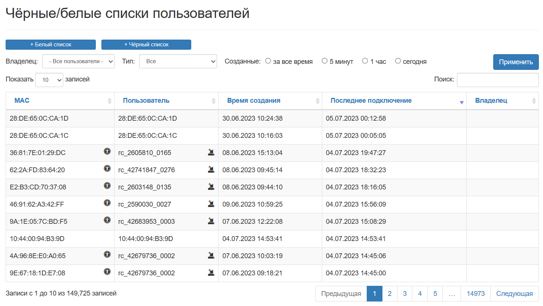Image resolution: width=543 pixels, height=306 pixels.
Task: Click user icon in row created 07.06.2023 09:18:21
Action: (x=211, y=272)
